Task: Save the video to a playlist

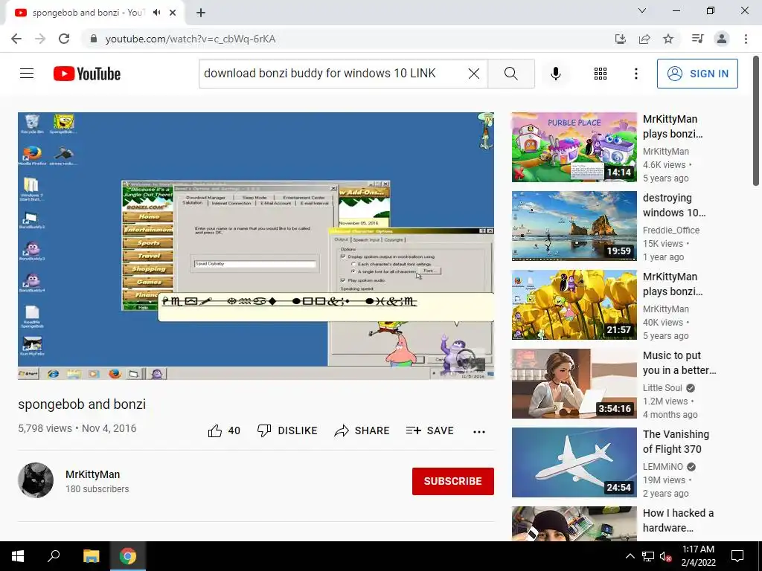Action: [430, 430]
